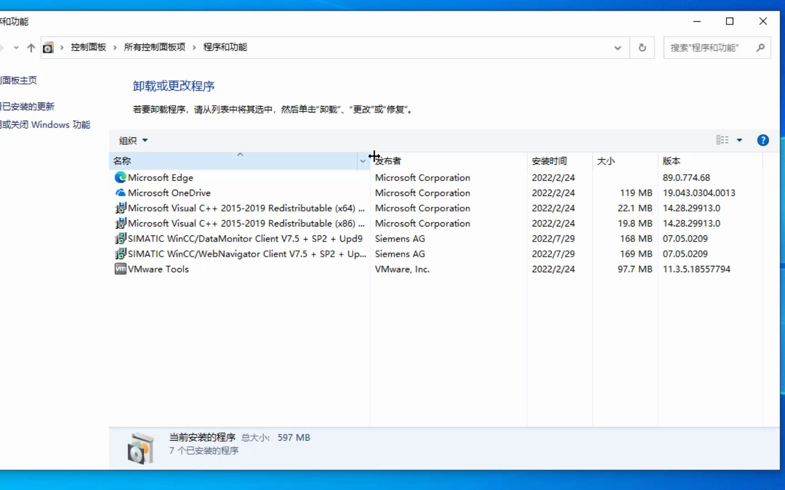Select SIMATIC WinCC/DataMonitor Client V7.5
Image resolution: width=785 pixels, height=490 pixels.
coord(245,239)
